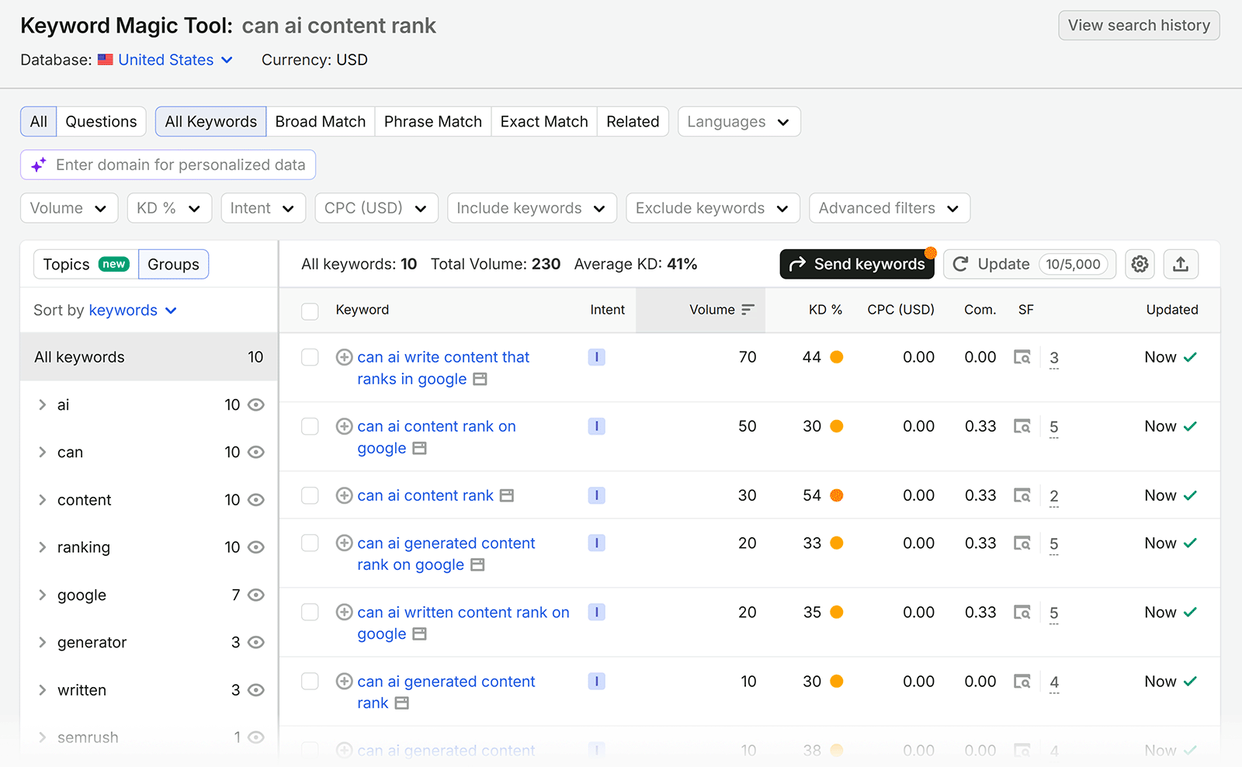Screen dimensions: 1242x767
Task: Click plus icon for 'can ai generated content rank'
Action: click(x=344, y=682)
